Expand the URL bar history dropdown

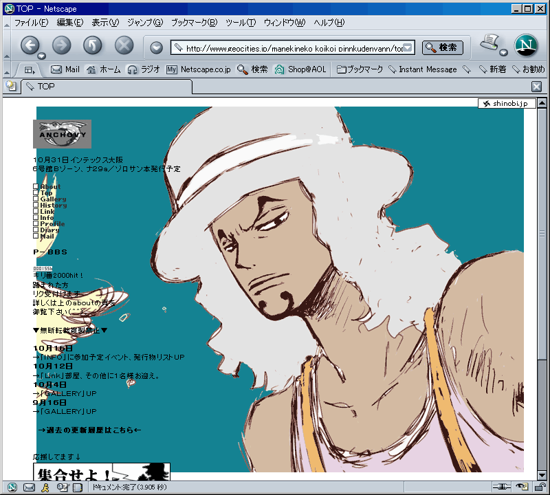(x=408, y=47)
